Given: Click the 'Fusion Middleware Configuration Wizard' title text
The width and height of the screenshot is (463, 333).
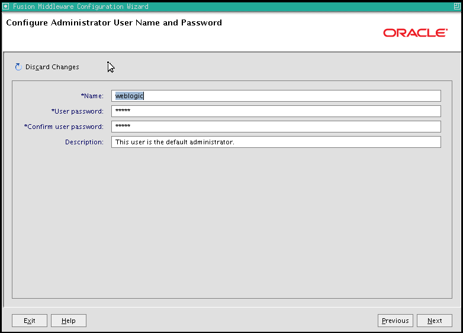Looking at the screenshot, I should (81, 6).
